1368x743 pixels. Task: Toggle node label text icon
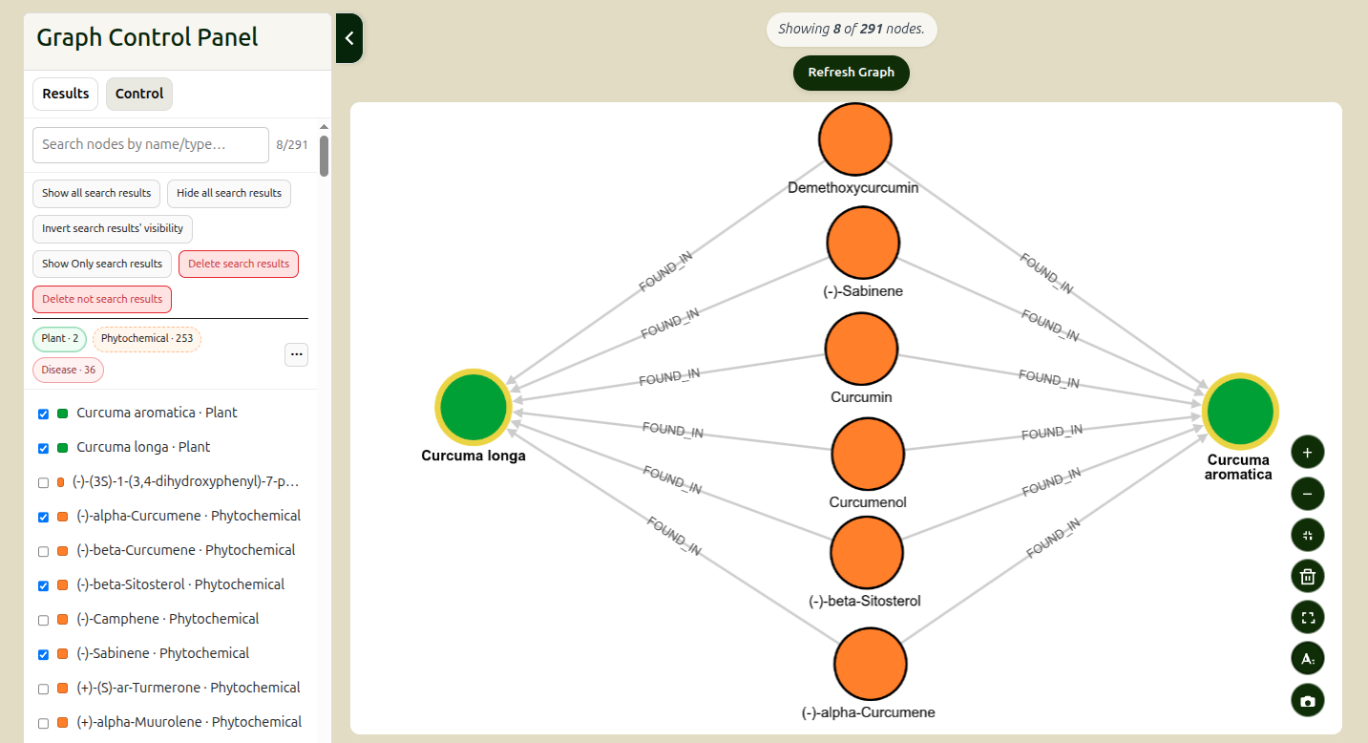(x=1307, y=659)
